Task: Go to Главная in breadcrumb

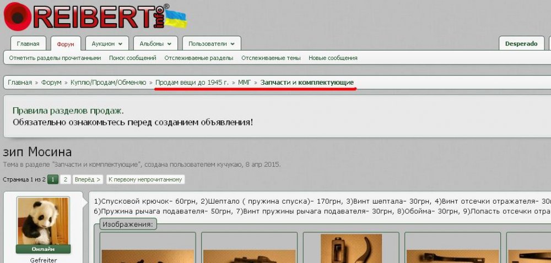Action: pyautogui.click(x=20, y=83)
